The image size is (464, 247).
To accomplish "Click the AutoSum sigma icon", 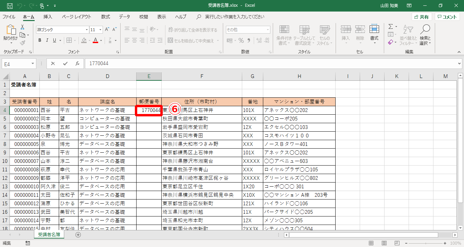I will coord(391,26).
